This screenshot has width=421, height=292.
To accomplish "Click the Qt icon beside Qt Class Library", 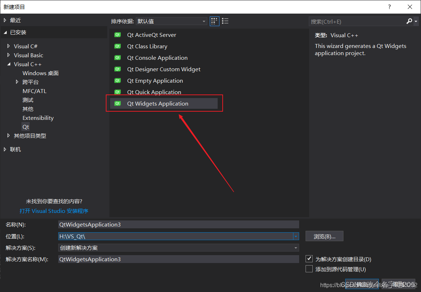I will point(118,46).
